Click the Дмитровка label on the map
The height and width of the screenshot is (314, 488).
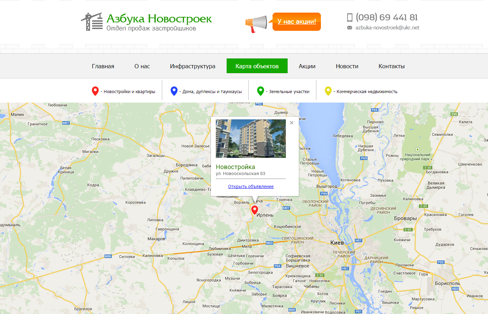pos(248,240)
